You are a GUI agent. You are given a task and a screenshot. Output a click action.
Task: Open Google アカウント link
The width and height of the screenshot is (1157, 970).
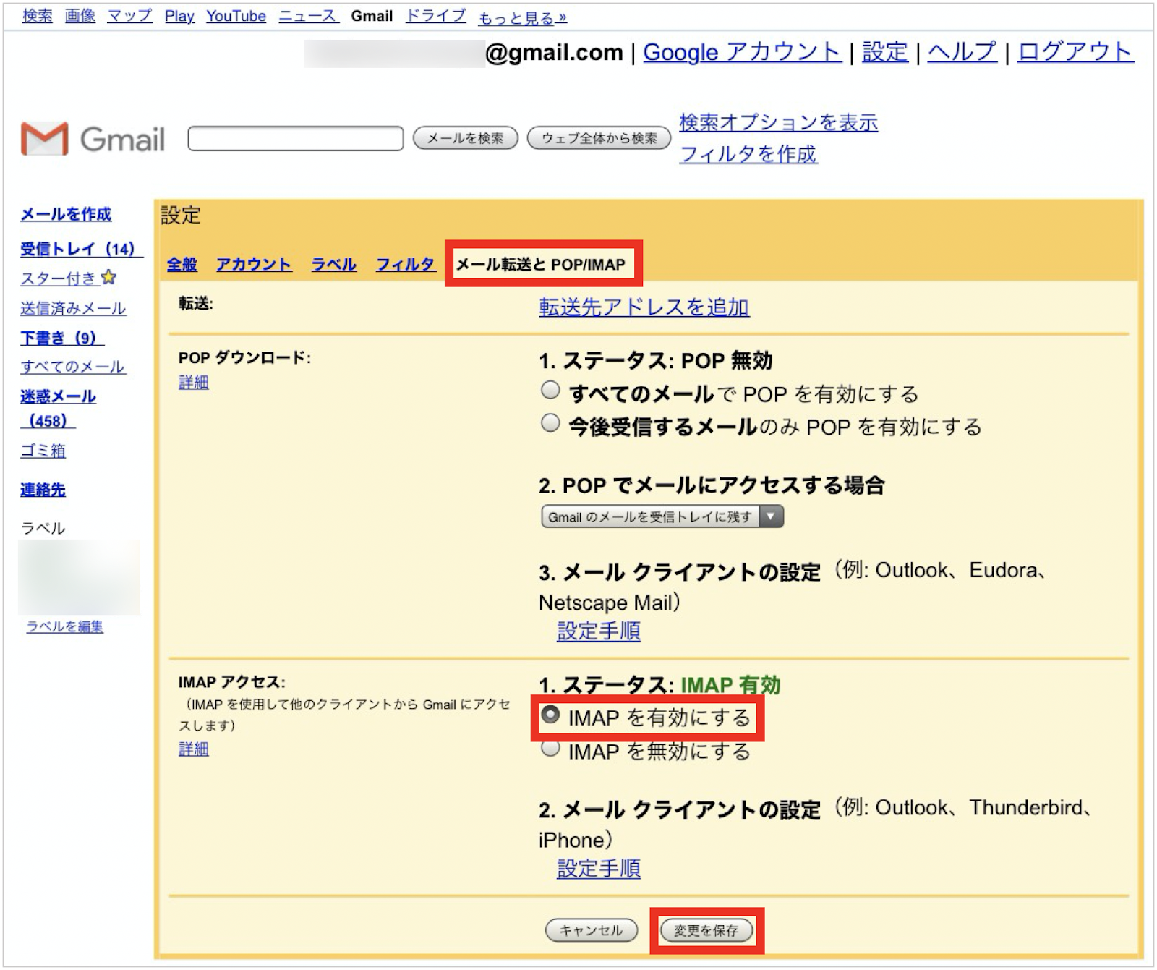[x=743, y=52]
